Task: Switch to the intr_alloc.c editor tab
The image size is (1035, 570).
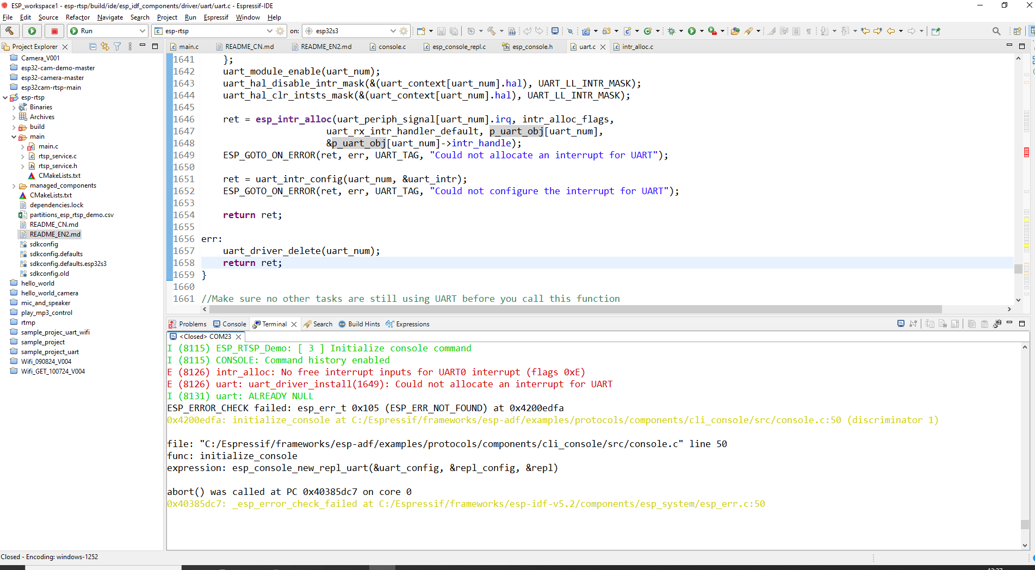Action: tap(634, 47)
